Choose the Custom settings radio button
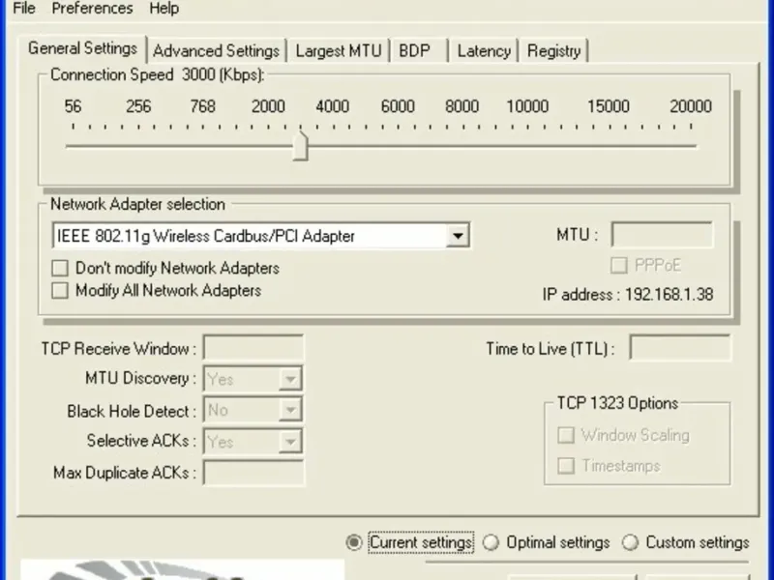Screen dimensions: 774x580 tap(630, 542)
